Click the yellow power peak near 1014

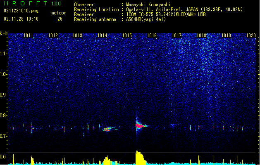click(107, 160)
